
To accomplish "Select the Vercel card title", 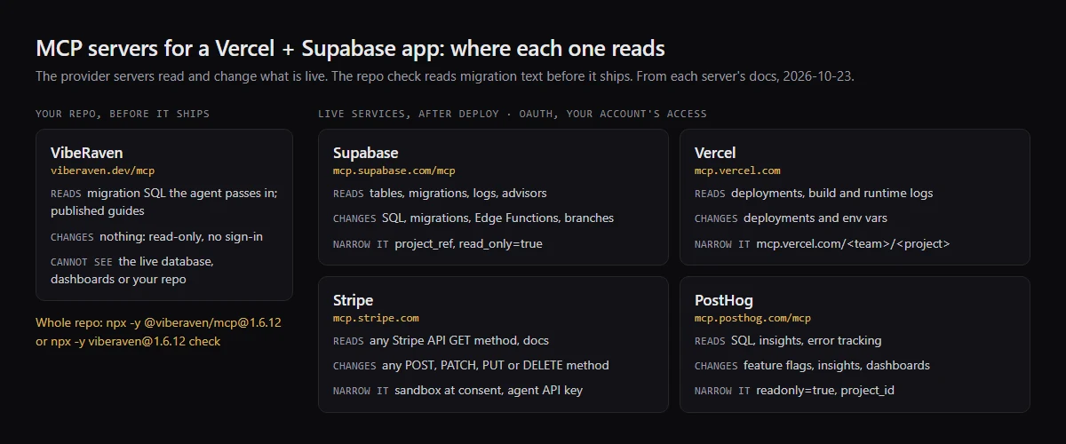I will pos(715,153).
